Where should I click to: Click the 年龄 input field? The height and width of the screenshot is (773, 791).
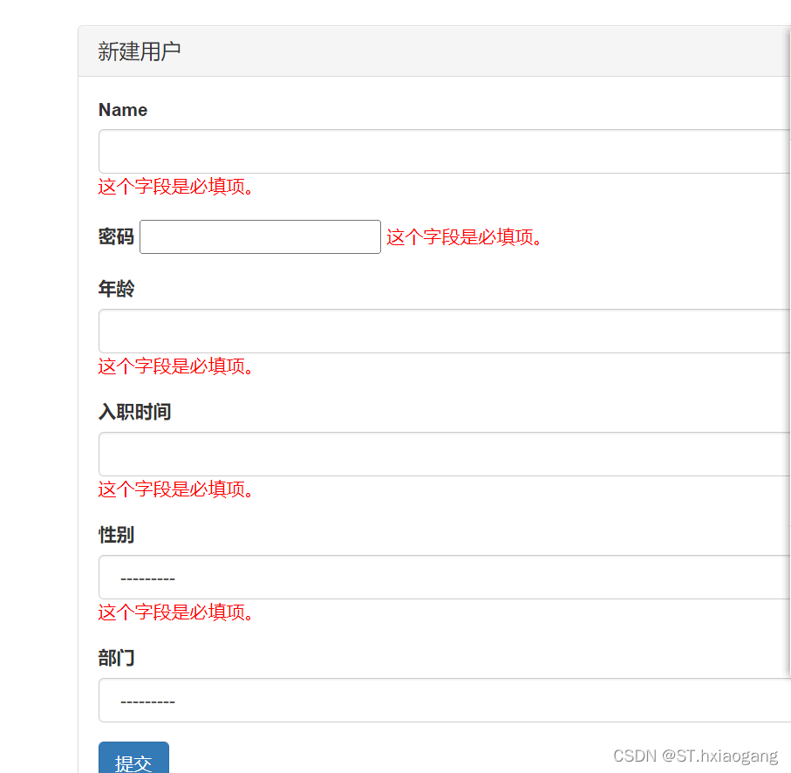pyautogui.click(x=445, y=332)
